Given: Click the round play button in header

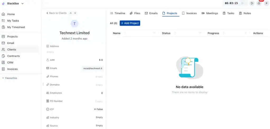Looking at the screenshot, I should click(252, 3).
